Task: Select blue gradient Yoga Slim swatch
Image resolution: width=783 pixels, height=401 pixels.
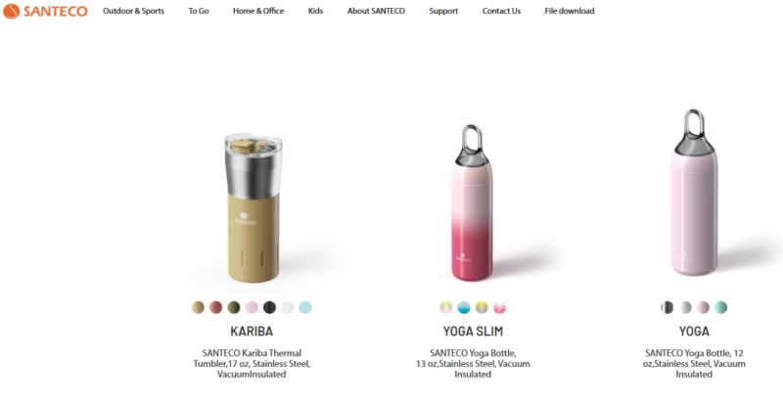Action: 464,307
